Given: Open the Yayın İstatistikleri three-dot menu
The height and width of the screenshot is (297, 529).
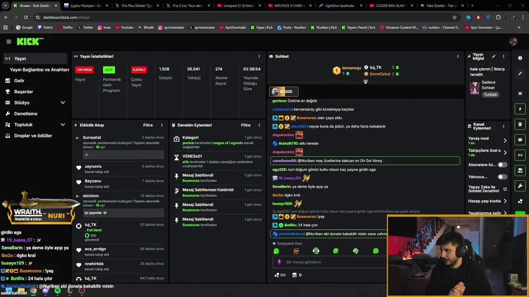Looking at the screenshot, I should (259, 57).
